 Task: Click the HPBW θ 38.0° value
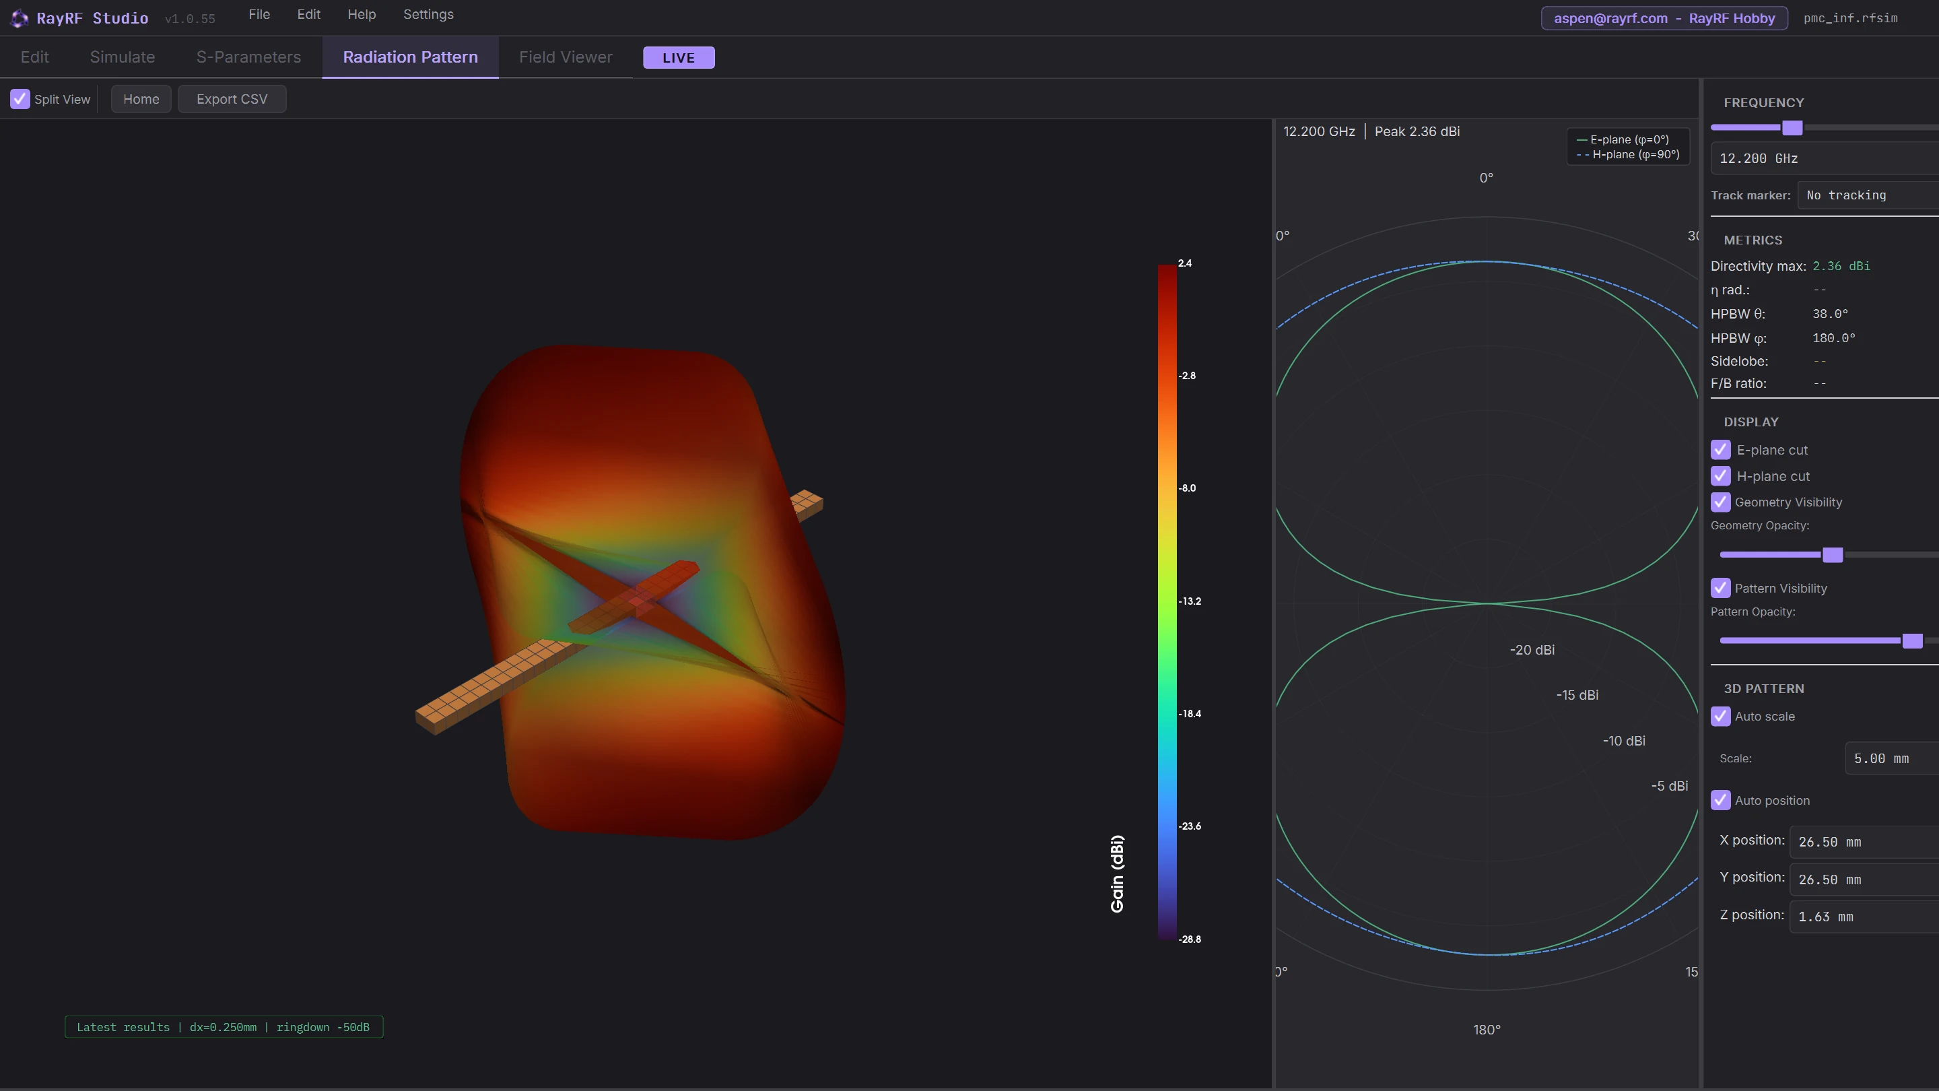point(1831,314)
